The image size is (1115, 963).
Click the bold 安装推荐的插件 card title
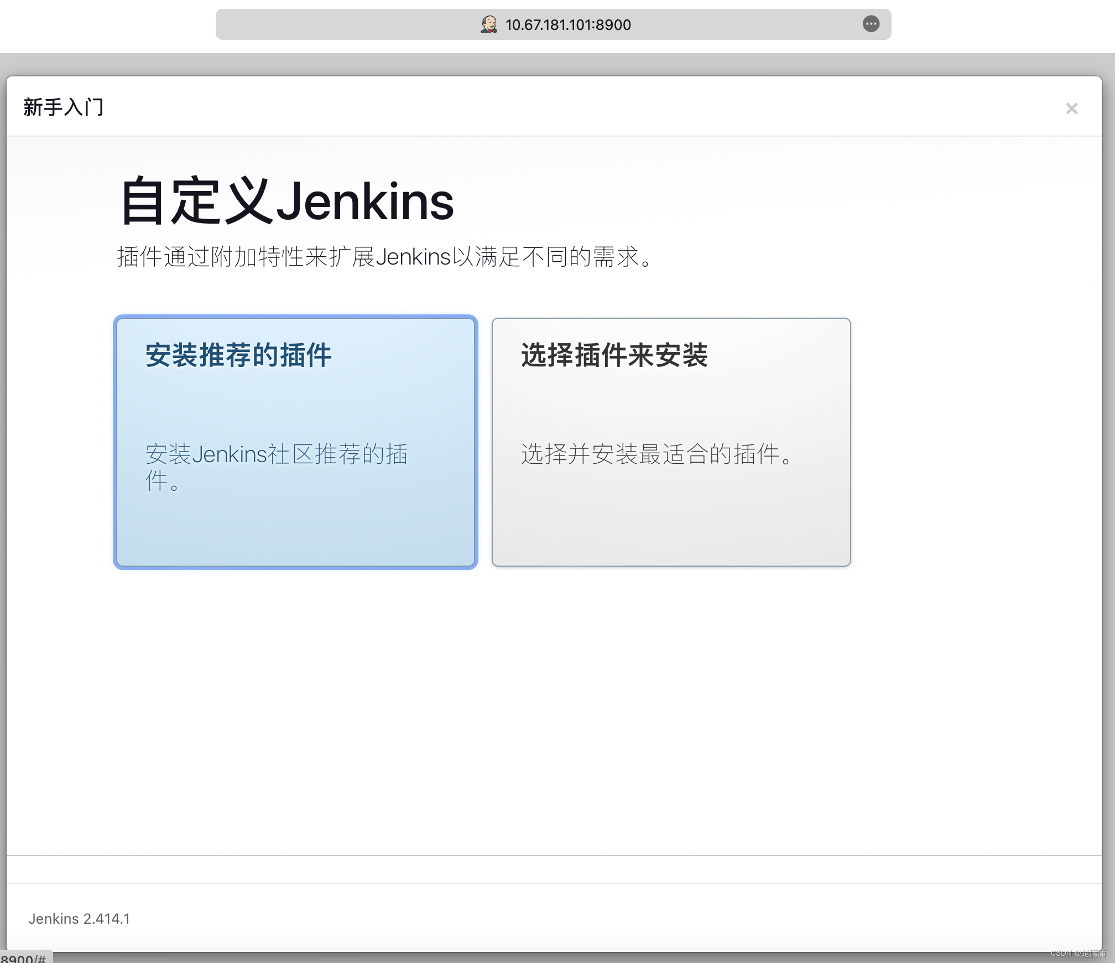click(238, 355)
